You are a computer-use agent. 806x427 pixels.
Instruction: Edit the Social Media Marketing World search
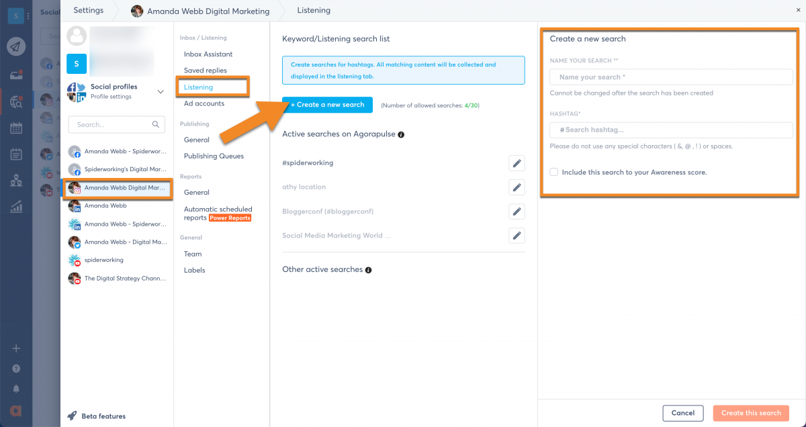click(x=516, y=236)
